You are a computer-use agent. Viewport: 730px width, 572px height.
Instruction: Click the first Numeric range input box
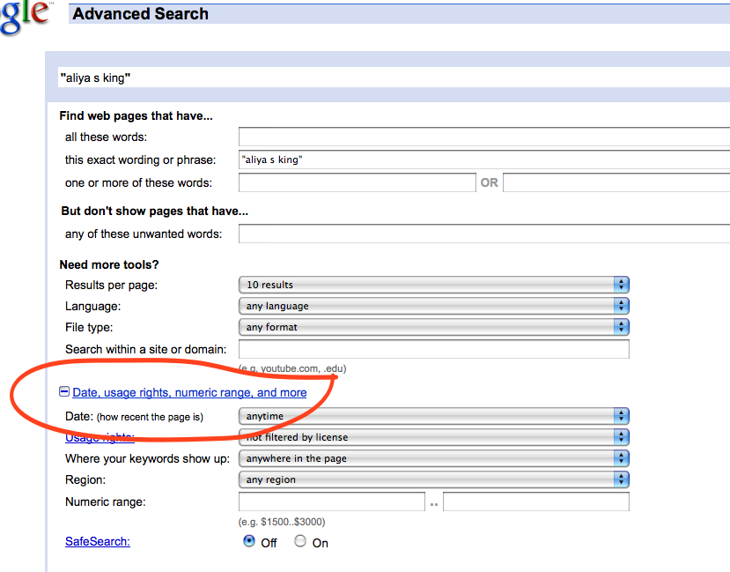tap(332, 501)
